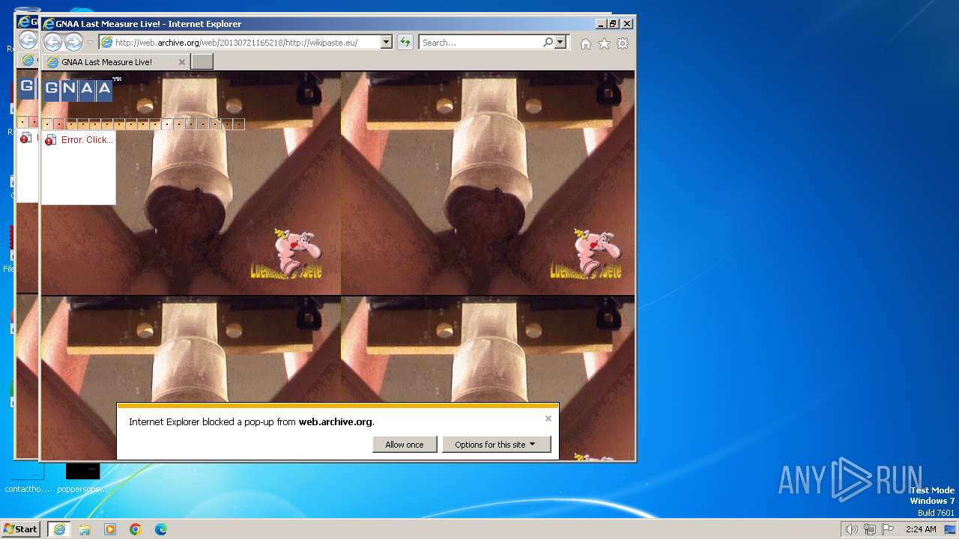Click the network tray icon
The width and height of the screenshot is (959, 539).
tap(869, 529)
